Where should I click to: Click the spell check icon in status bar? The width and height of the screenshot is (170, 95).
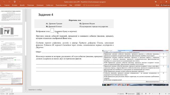(7, 94)
